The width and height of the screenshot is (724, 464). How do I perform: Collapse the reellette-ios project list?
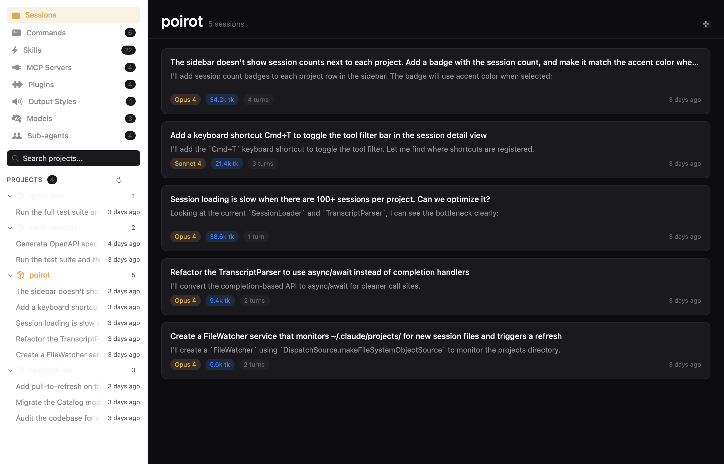pos(10,370)
